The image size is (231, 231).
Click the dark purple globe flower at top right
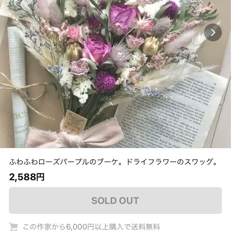[x=171, y=10]
